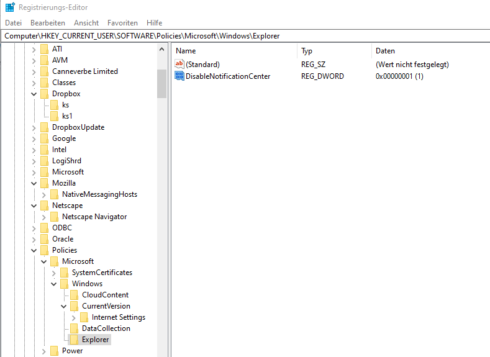Click the DataCollection folder icon

click(x=75, y=328)
